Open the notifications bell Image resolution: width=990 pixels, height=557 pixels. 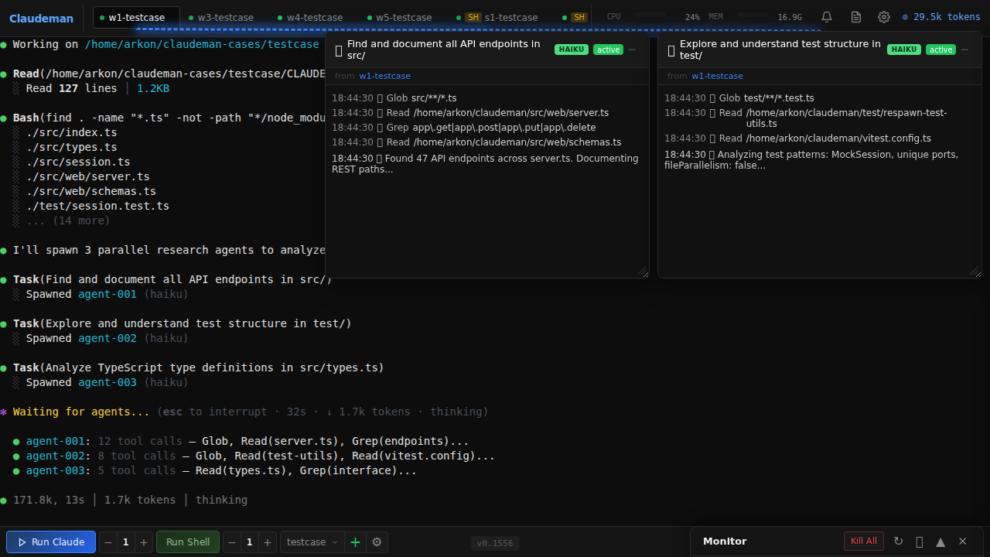(x=827, y=17)
